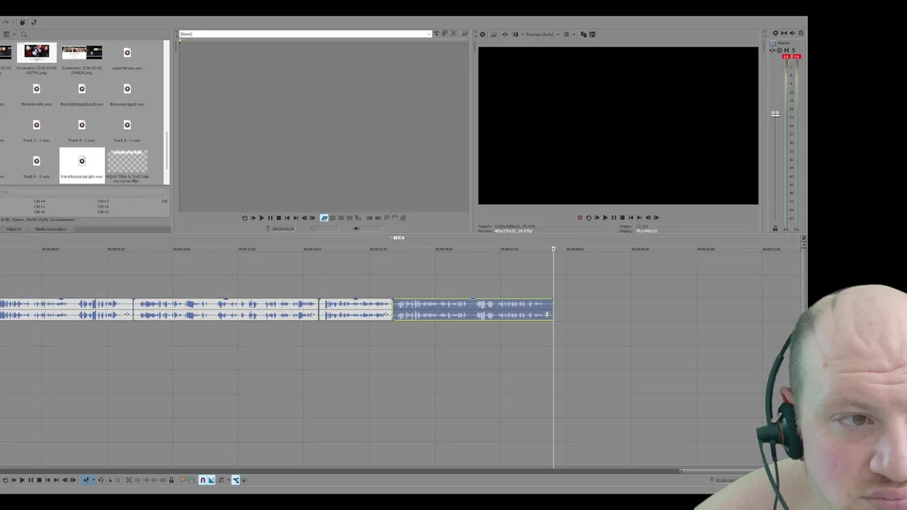Select VEGAS Titles & Text media item
The width and height of the screenshot is (907, 510).
click(128, 166)
